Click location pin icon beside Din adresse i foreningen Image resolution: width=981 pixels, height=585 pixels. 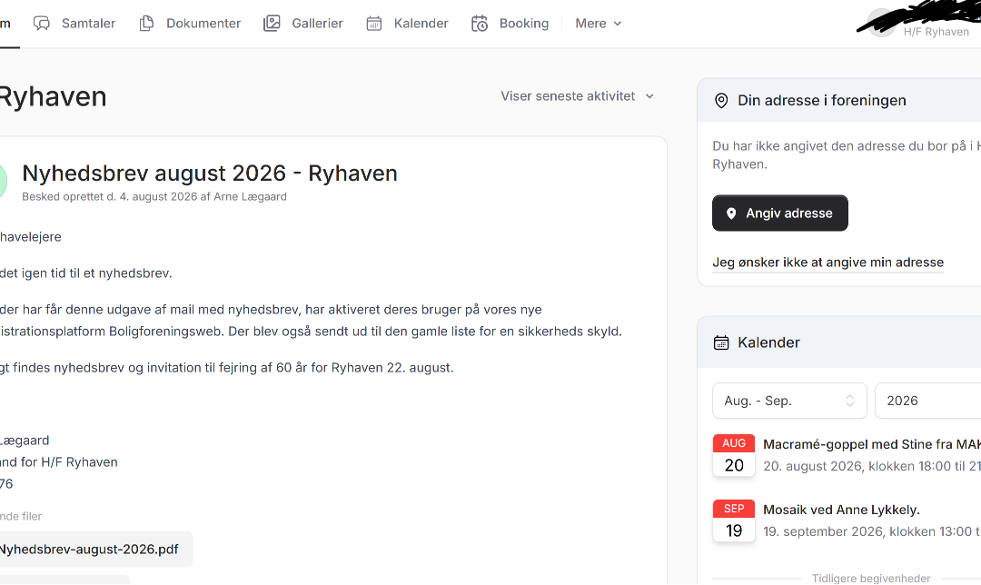pos(721,101)
